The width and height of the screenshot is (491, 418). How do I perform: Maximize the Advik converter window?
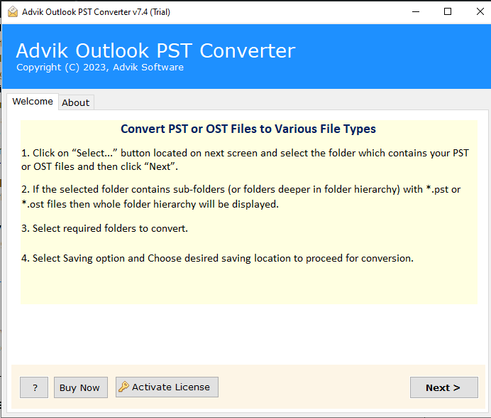448,12
